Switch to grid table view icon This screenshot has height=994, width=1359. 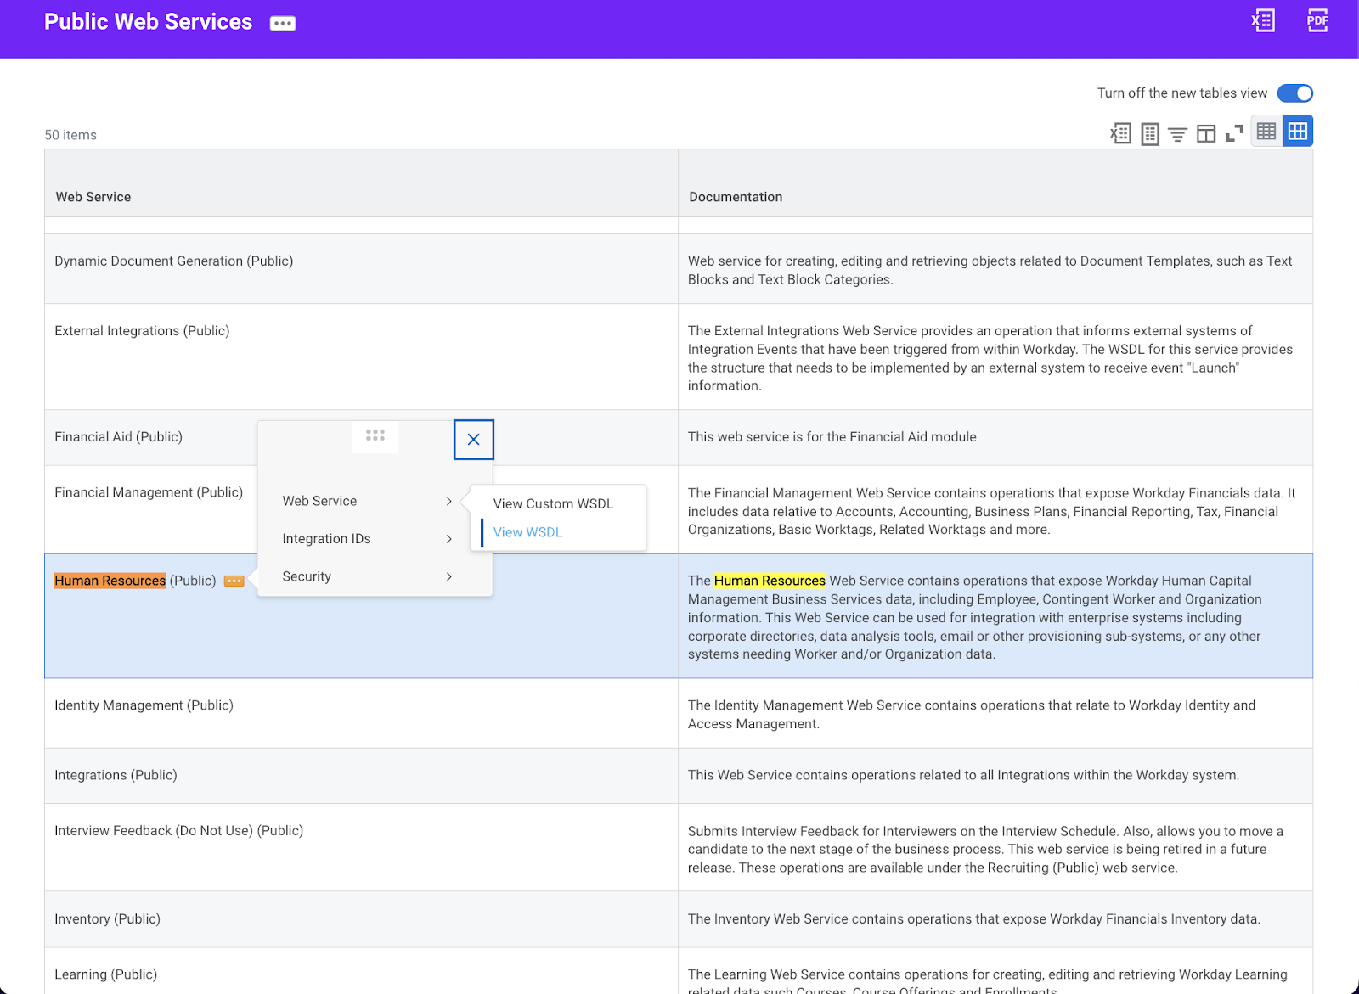click(1298, 132)
